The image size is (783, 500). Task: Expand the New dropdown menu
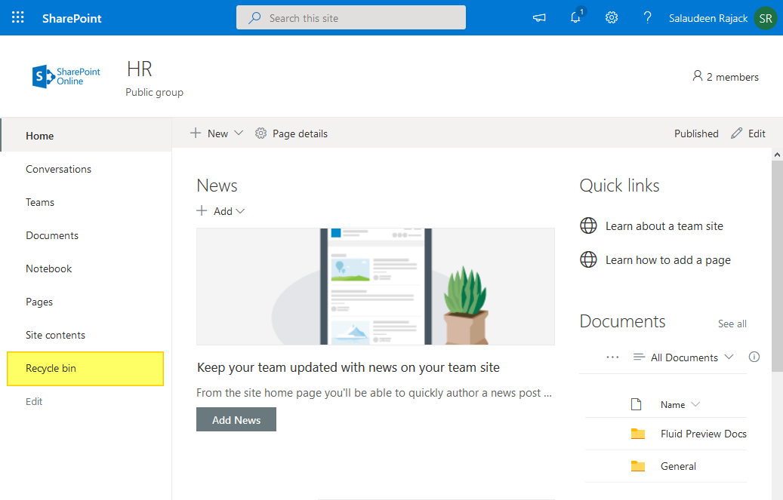click(x=239, y=133)
